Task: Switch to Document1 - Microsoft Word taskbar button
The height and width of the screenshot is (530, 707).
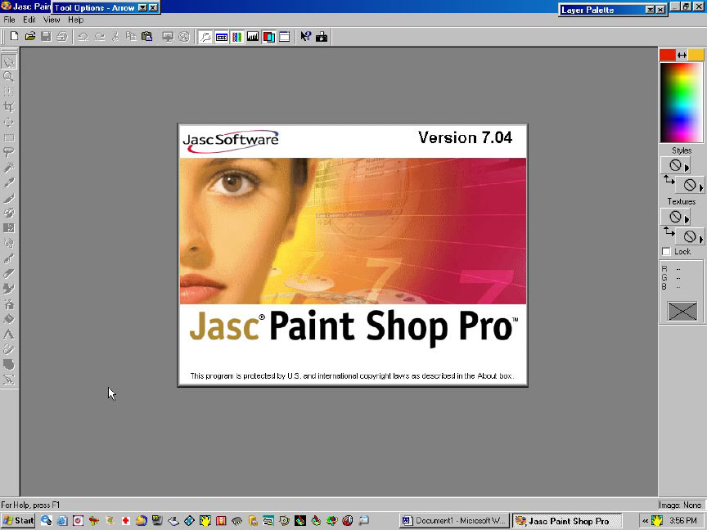Action: tap(454, 520)
